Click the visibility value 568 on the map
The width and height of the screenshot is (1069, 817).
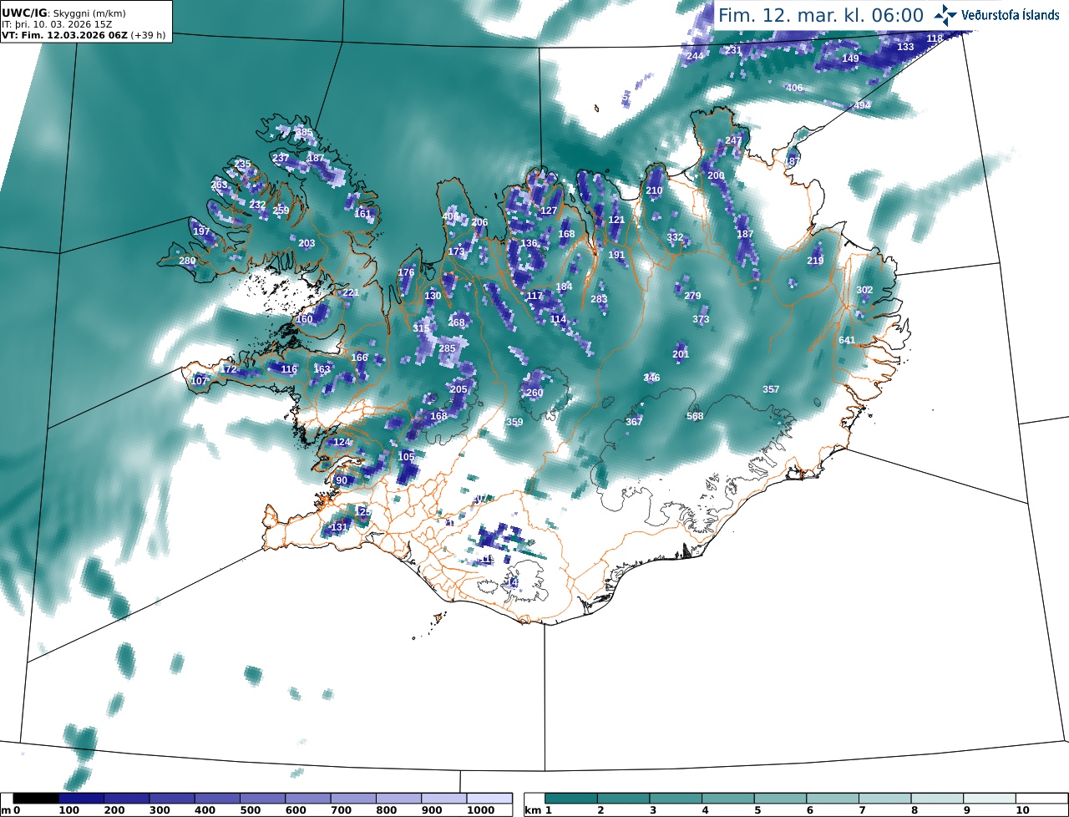[x=695, y=416]
